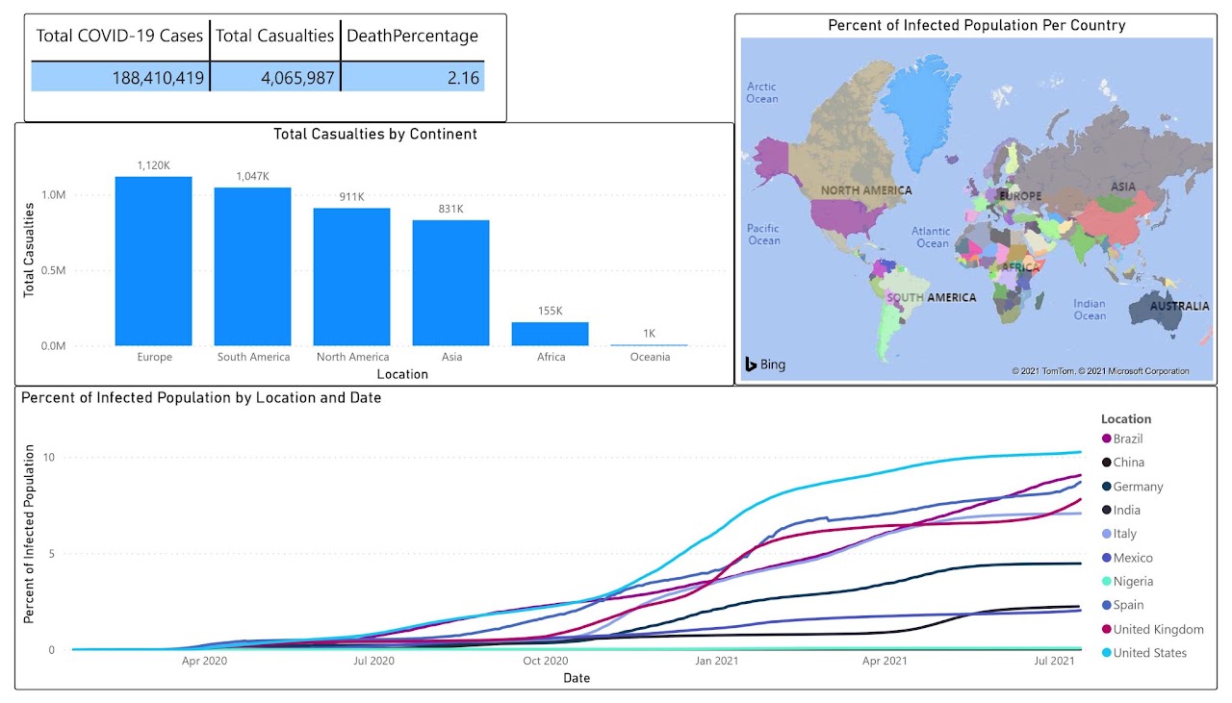Select the Spain legend label

pyautogui.click(x=1129, y=605)
